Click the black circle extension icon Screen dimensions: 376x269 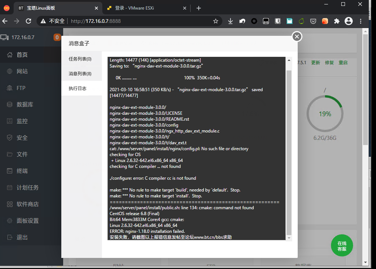point(254,21)
